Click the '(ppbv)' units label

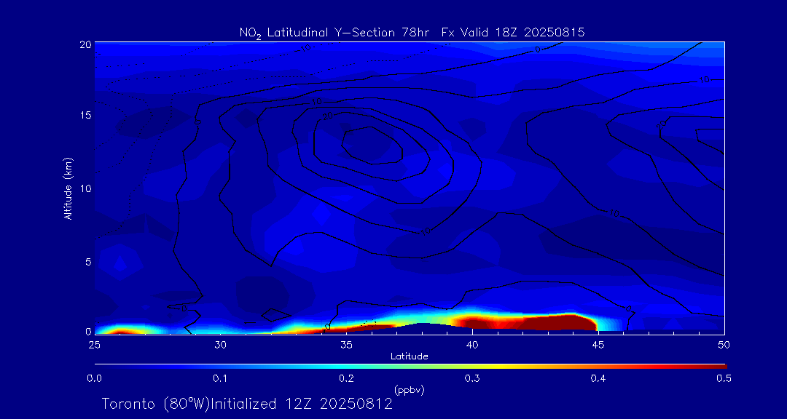[410, 390]
